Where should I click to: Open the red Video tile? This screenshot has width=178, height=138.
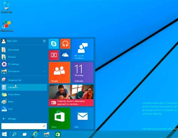(x=54, y=55)
